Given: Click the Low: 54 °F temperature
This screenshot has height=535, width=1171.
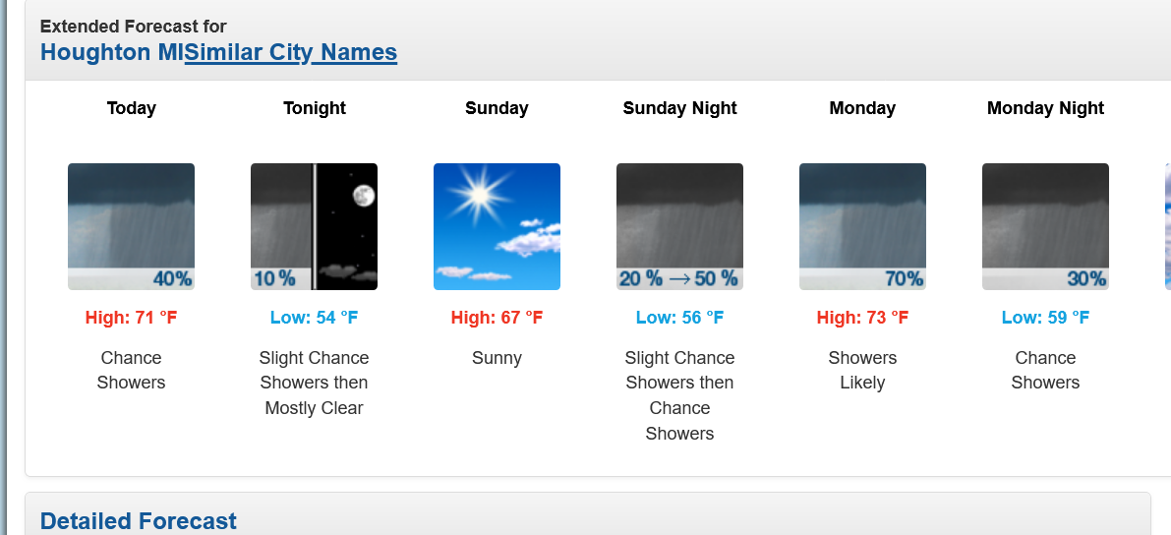Looking at the screenshot, I should click(x=314, y=318).
